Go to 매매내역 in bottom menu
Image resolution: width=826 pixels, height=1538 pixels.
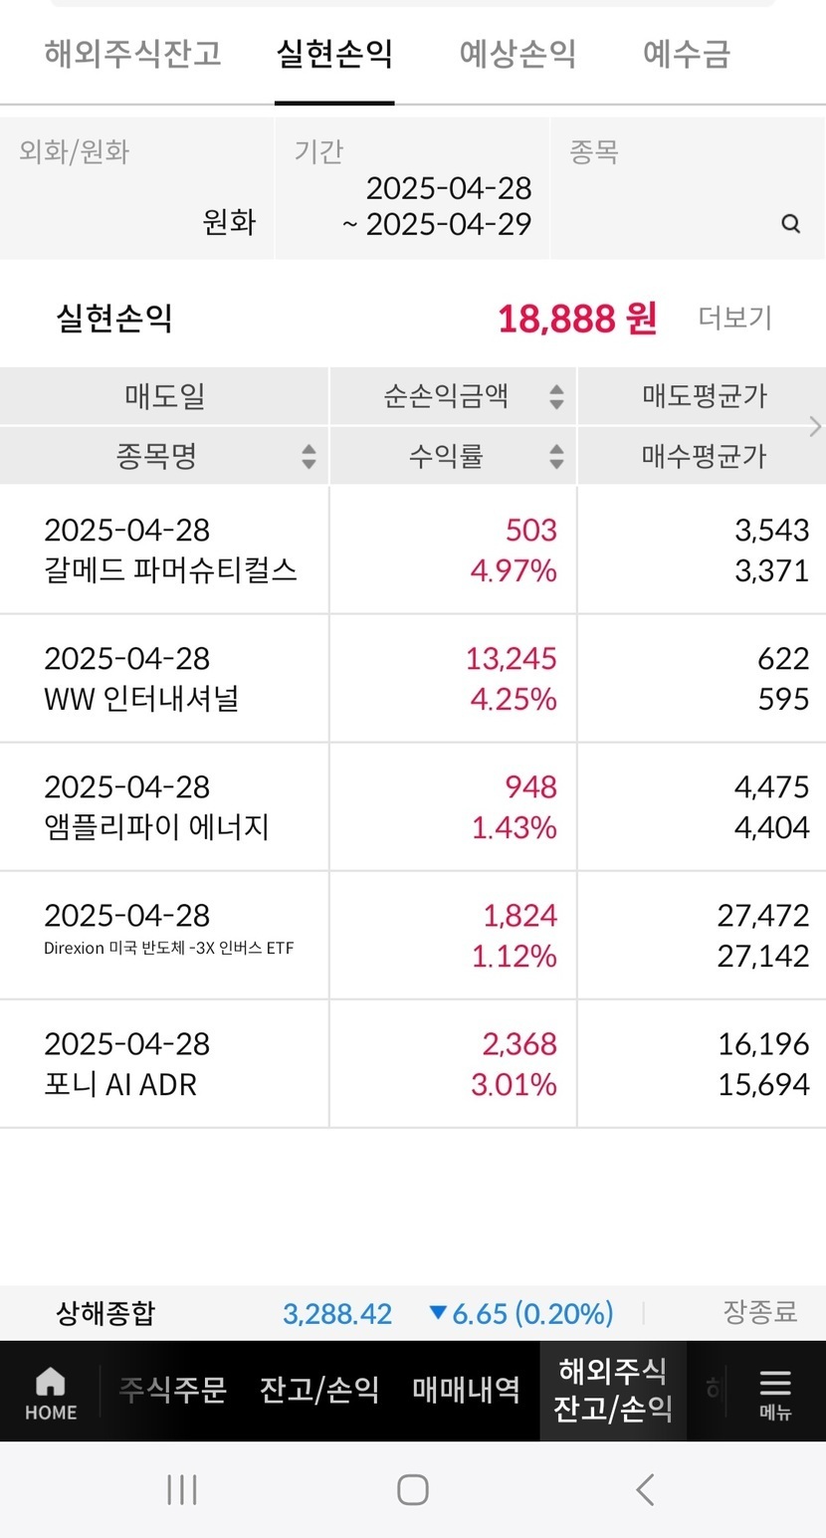pyautogui.click(x=466, y=1390)
